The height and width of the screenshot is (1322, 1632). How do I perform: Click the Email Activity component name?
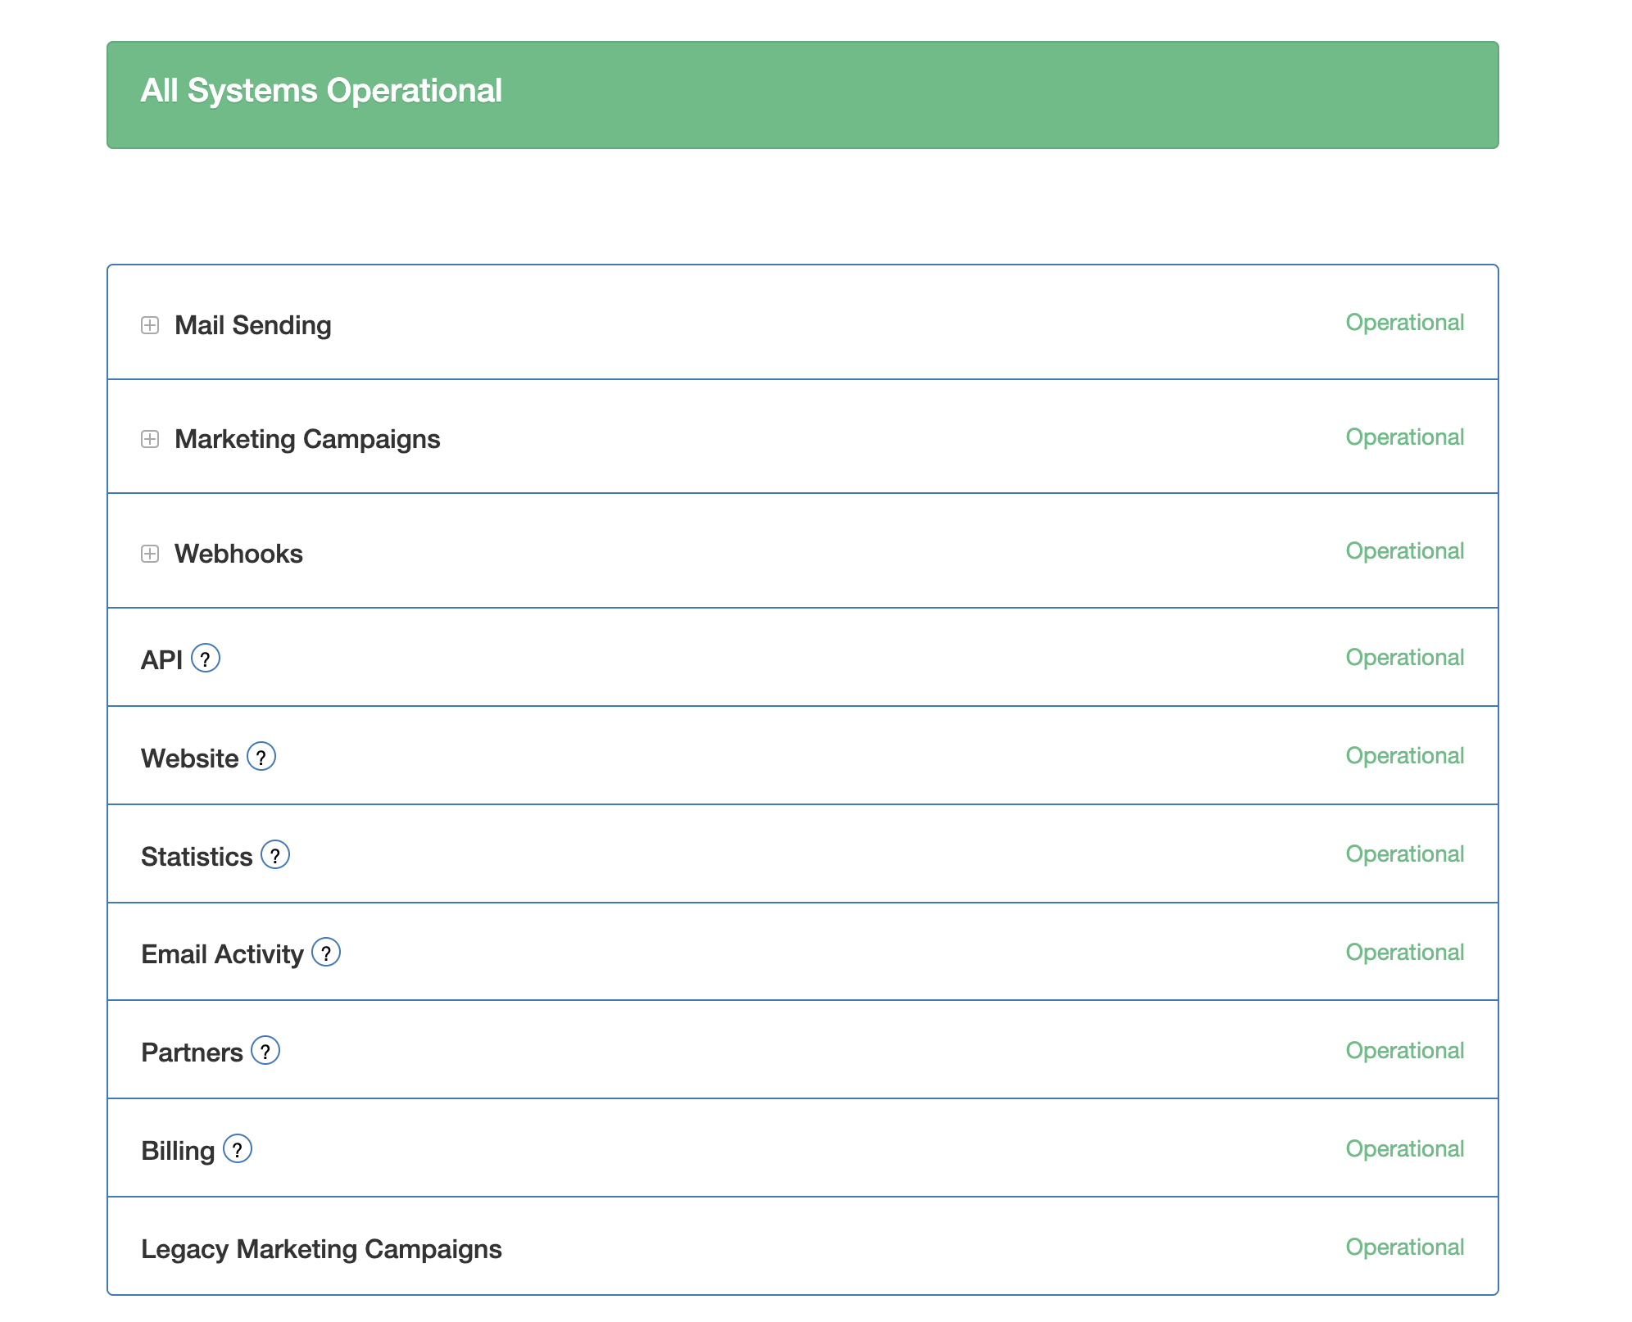[x=222, y=954]
